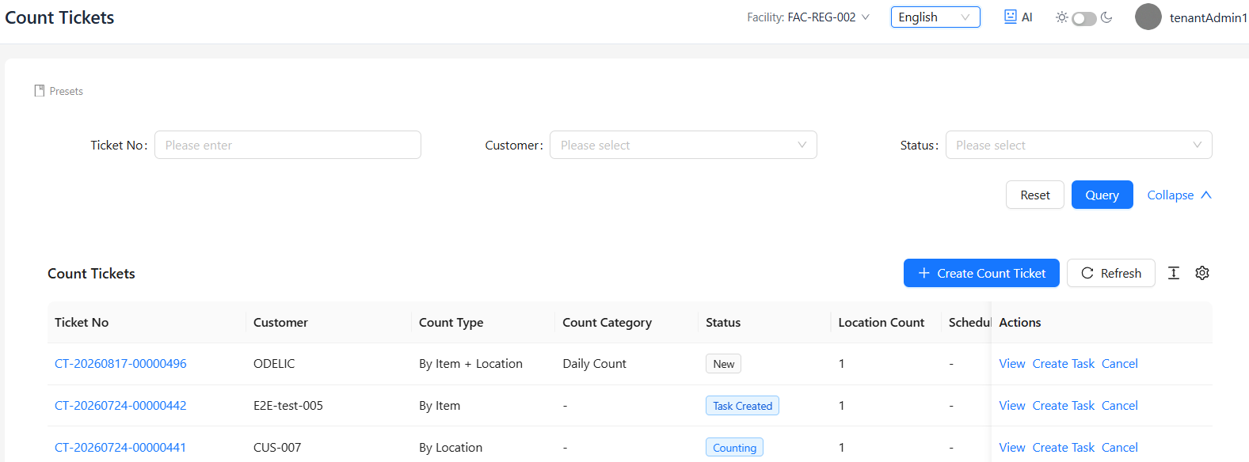Click the Task Created status tag
1249x462 pixels.
click(x=743, y=406)
